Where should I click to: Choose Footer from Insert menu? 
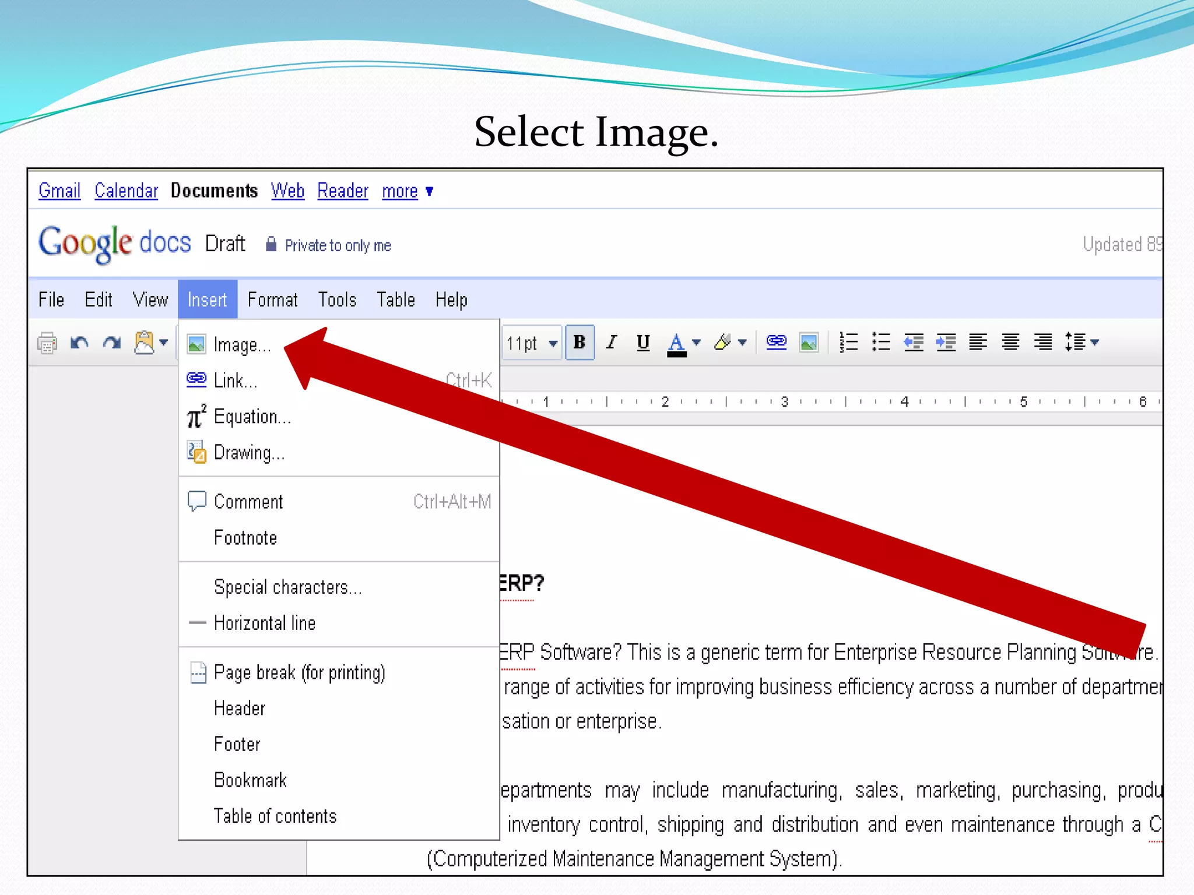point(339,745)
